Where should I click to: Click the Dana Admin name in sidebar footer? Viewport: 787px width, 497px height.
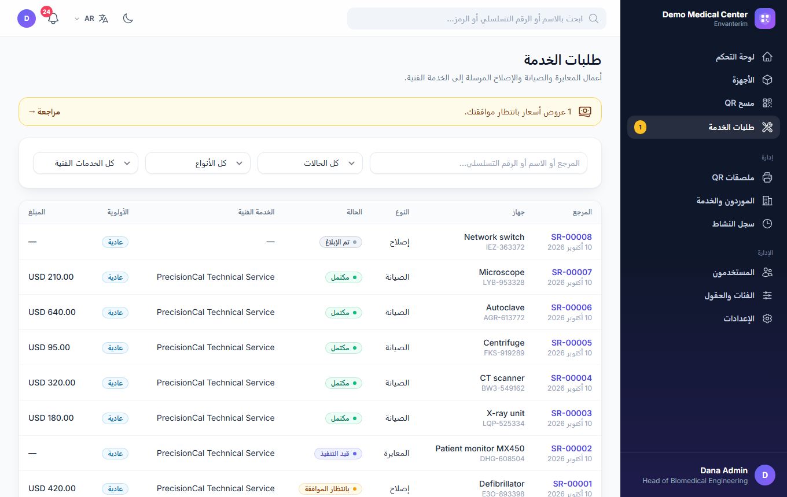coord(724,470)
